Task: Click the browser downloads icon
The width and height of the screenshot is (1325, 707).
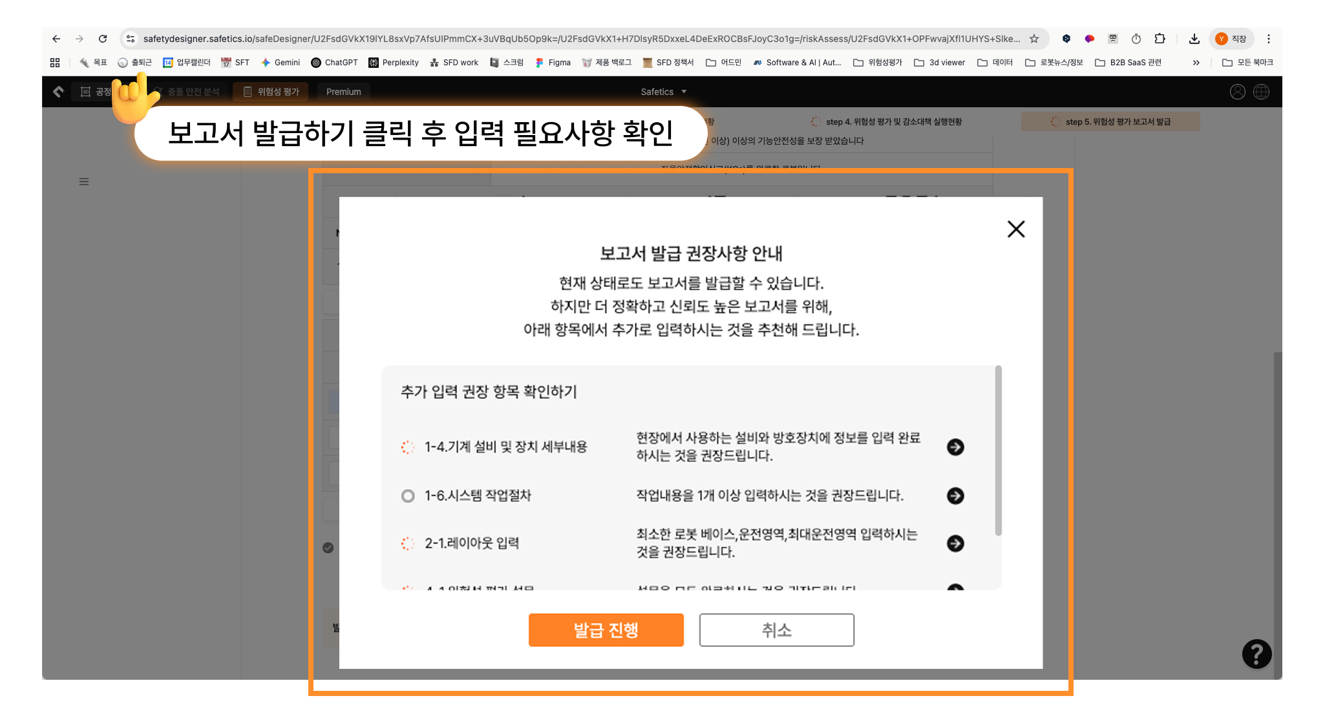Action: [1194, 39]
